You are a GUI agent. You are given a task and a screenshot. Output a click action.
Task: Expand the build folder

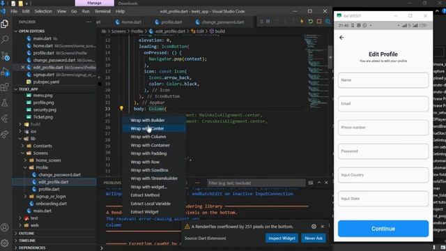[x=20, y=124]
